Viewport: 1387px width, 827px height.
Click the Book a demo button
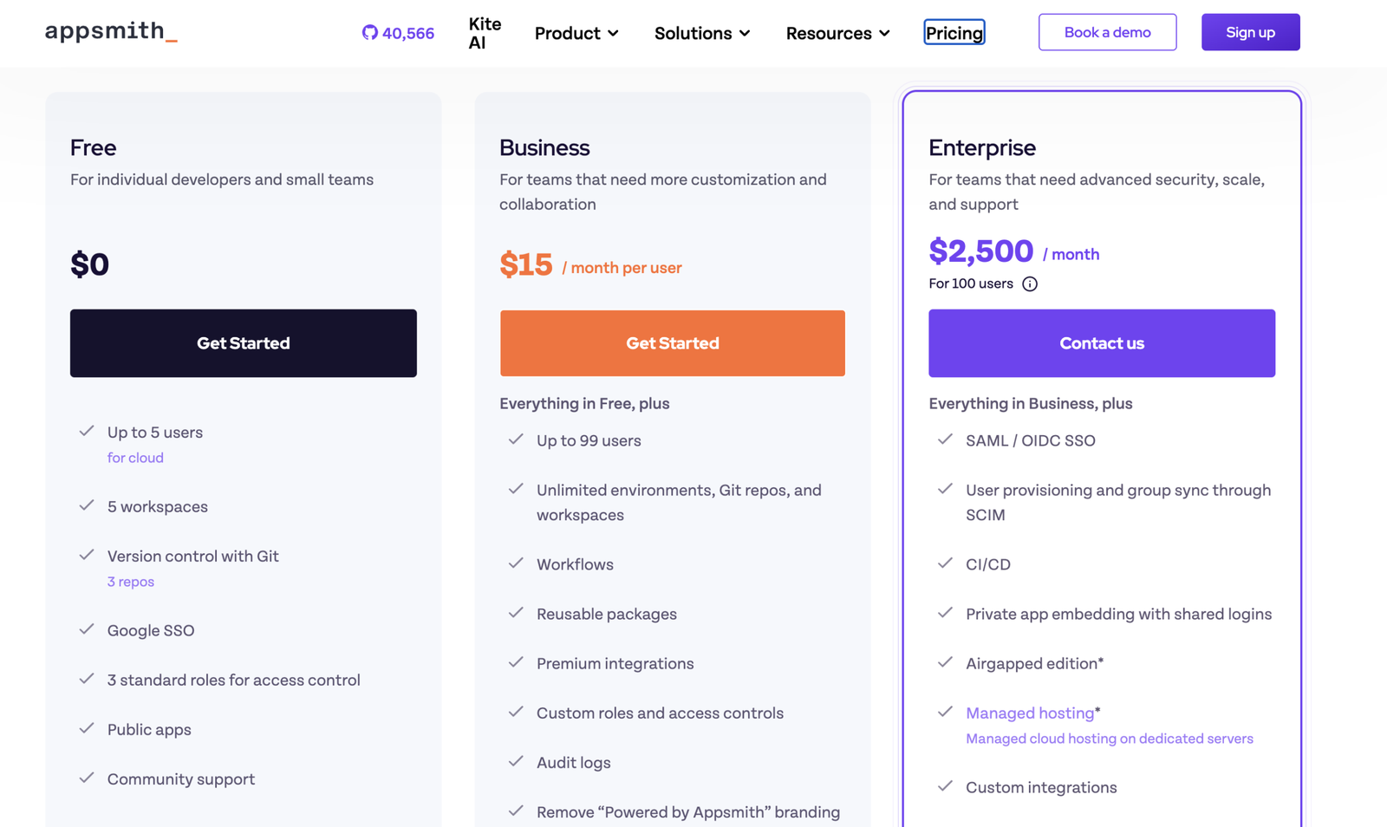(1108, 32)
